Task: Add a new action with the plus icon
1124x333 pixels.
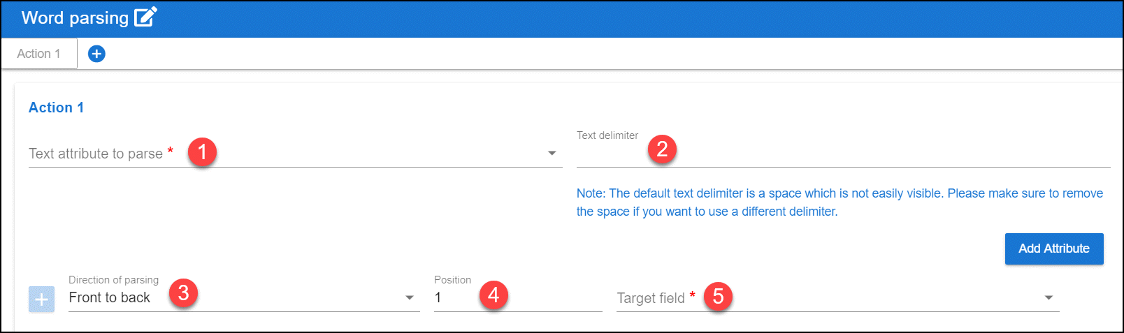Action: [96, 54]
